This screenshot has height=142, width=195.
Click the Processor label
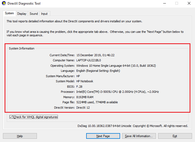coord(68,92)
